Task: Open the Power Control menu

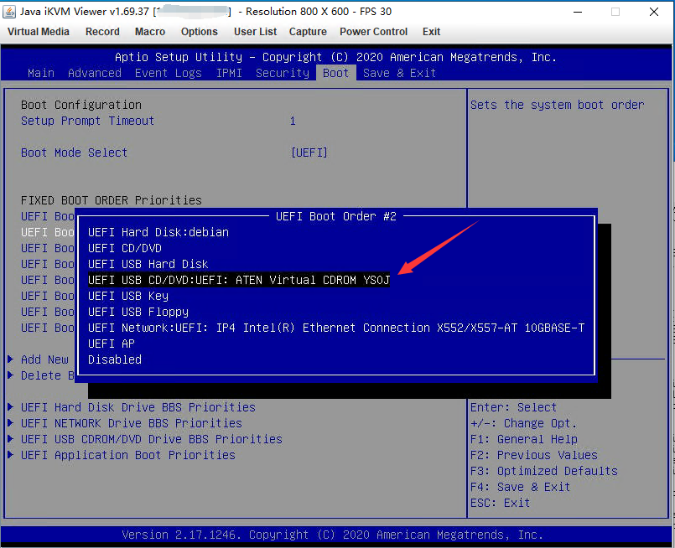Action: (373, 32)
